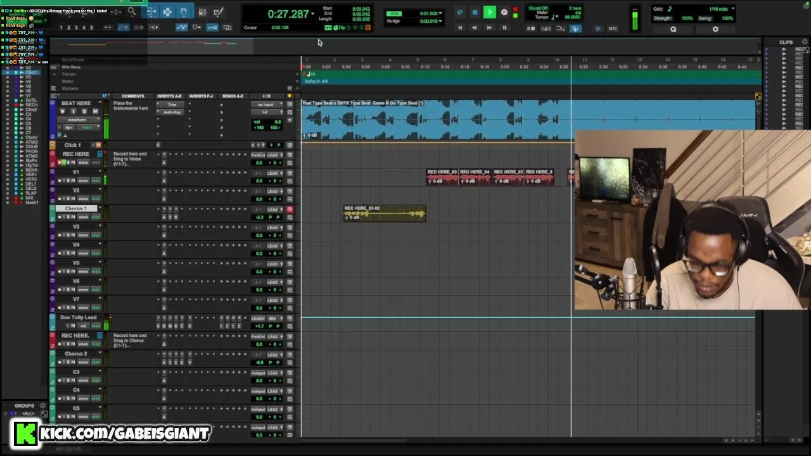Record-enable the BEAT HERE track
811x456 pixels.
coord(62,111)
